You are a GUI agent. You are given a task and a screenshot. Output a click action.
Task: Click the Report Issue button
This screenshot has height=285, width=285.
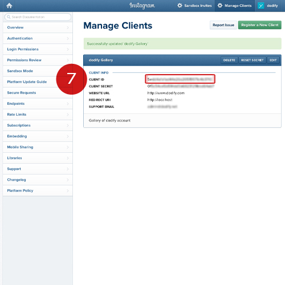click(x=223, y=25)
